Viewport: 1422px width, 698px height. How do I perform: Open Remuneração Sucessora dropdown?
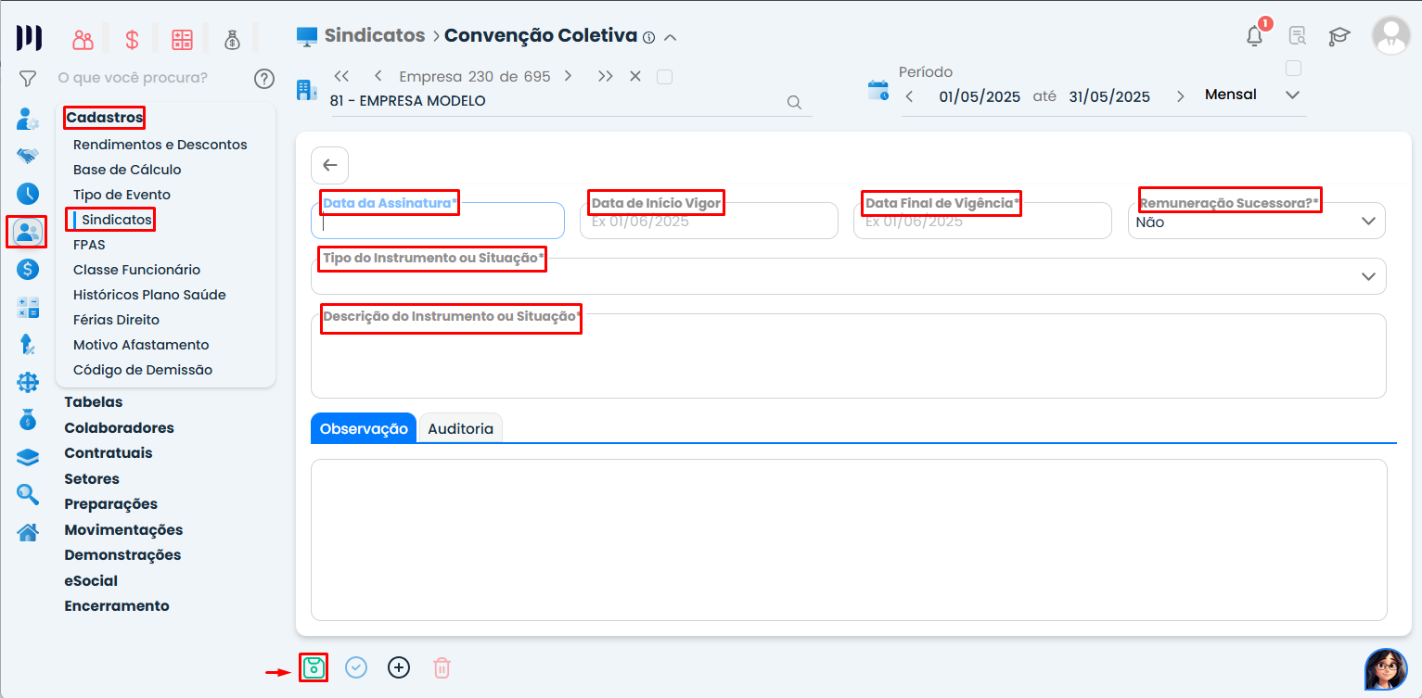(x=1257, y=221)
